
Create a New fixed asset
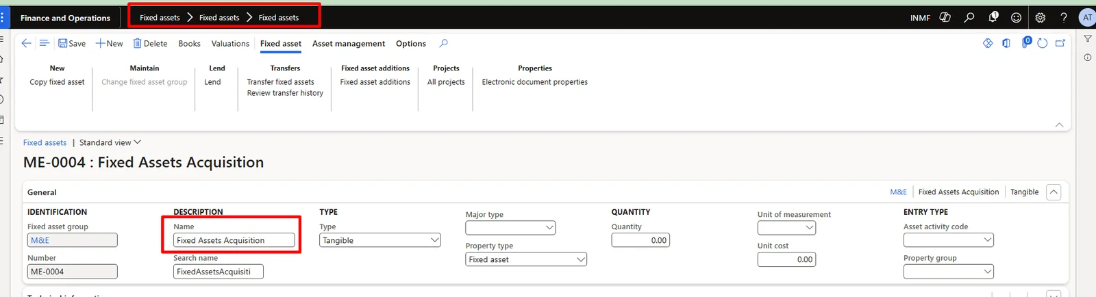110,43
